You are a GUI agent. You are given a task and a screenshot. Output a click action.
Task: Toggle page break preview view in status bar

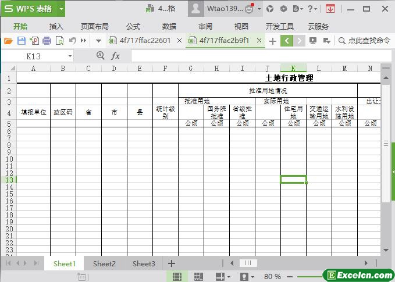[198, 277]
